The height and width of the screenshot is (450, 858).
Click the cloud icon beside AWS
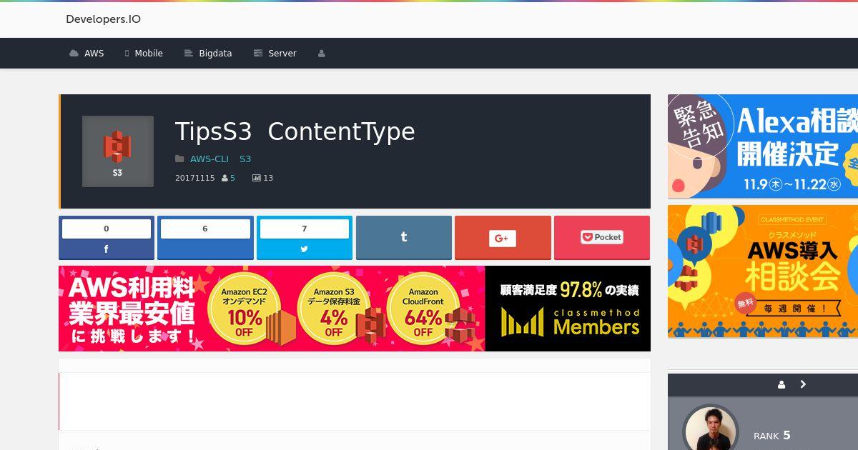click(x=74, y=54)
